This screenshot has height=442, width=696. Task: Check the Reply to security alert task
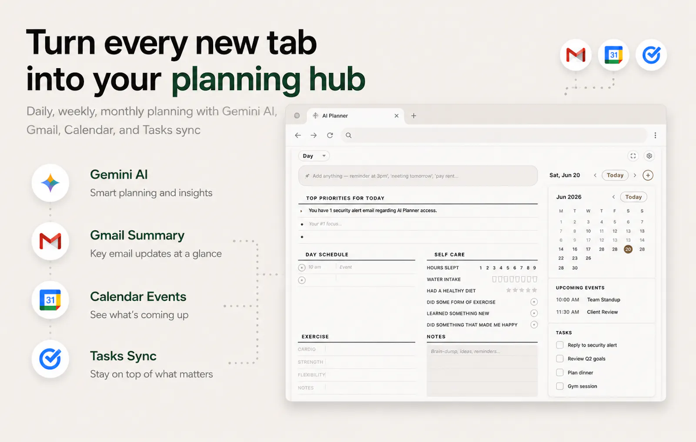[x=560, y=345]
